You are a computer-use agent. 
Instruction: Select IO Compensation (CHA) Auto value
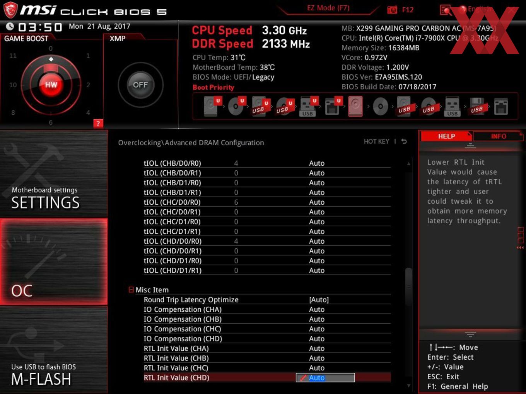pyautogui.click(x=316, y=309)
